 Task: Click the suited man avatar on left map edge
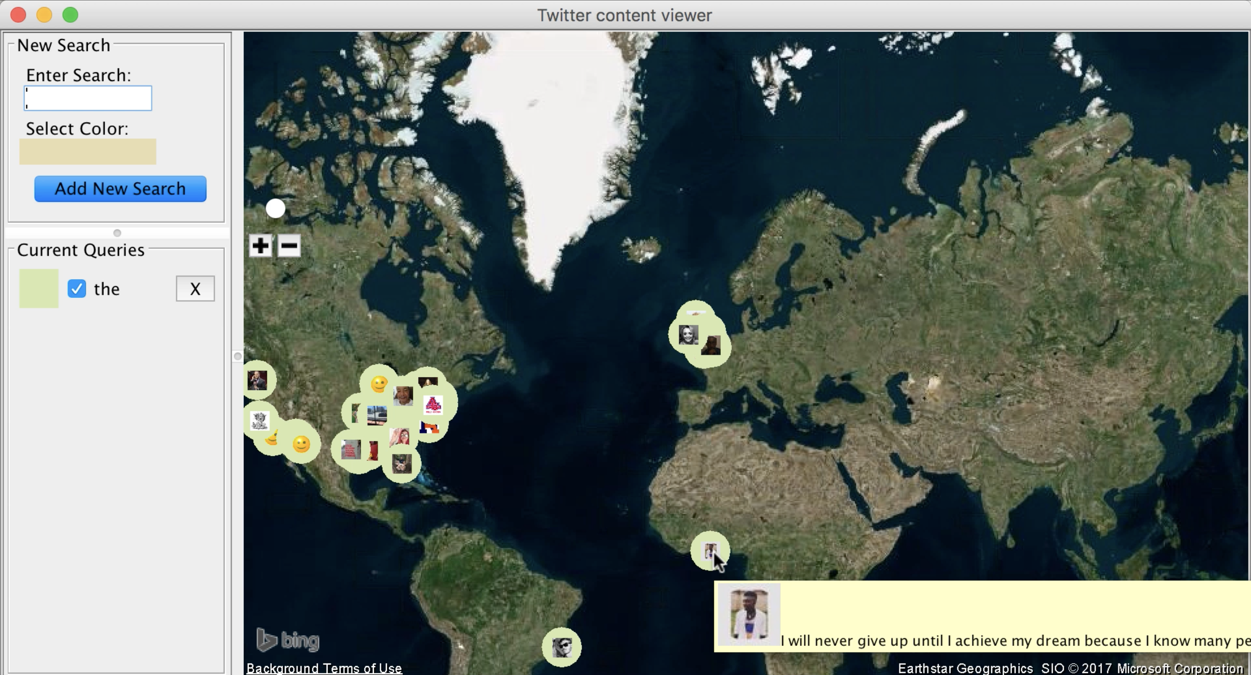click(x=257, y=380)
